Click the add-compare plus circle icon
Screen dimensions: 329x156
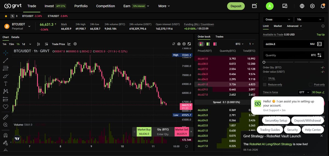click(x=75, y=44)
